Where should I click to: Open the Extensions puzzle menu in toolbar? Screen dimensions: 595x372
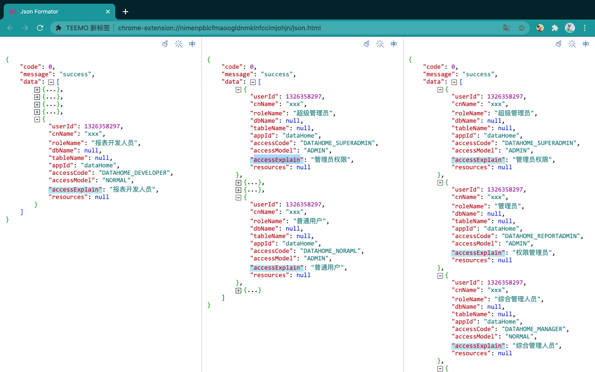pos(555,28)
